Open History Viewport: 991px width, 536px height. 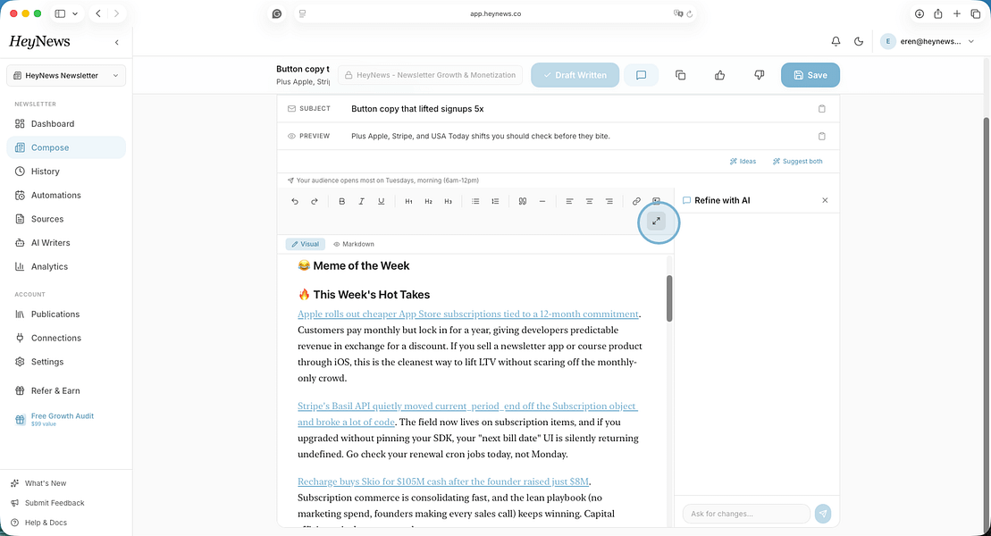[x=66, y=172]
